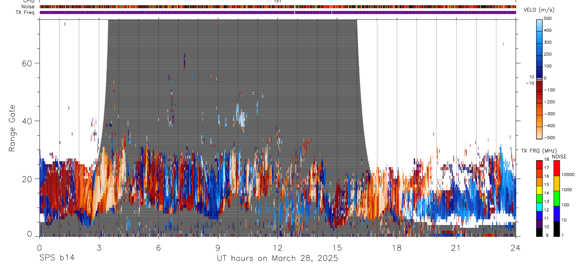
Task: Click the red 17–18 MHz frequency swatch
Action: click(539, 165)
